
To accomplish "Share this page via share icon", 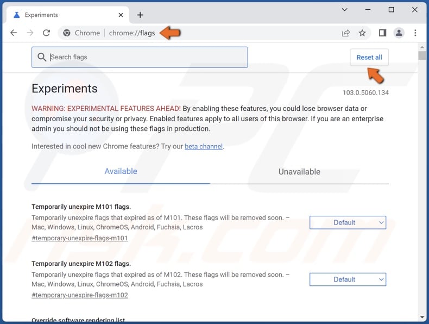I will click(x=346, y=33).
